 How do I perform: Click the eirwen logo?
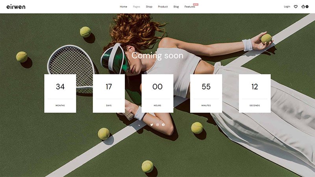pos(16,7)
